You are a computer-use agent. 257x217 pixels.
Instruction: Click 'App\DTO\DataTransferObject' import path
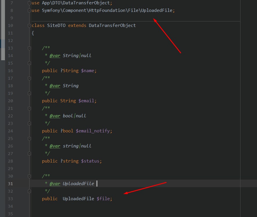pos(76,3)
